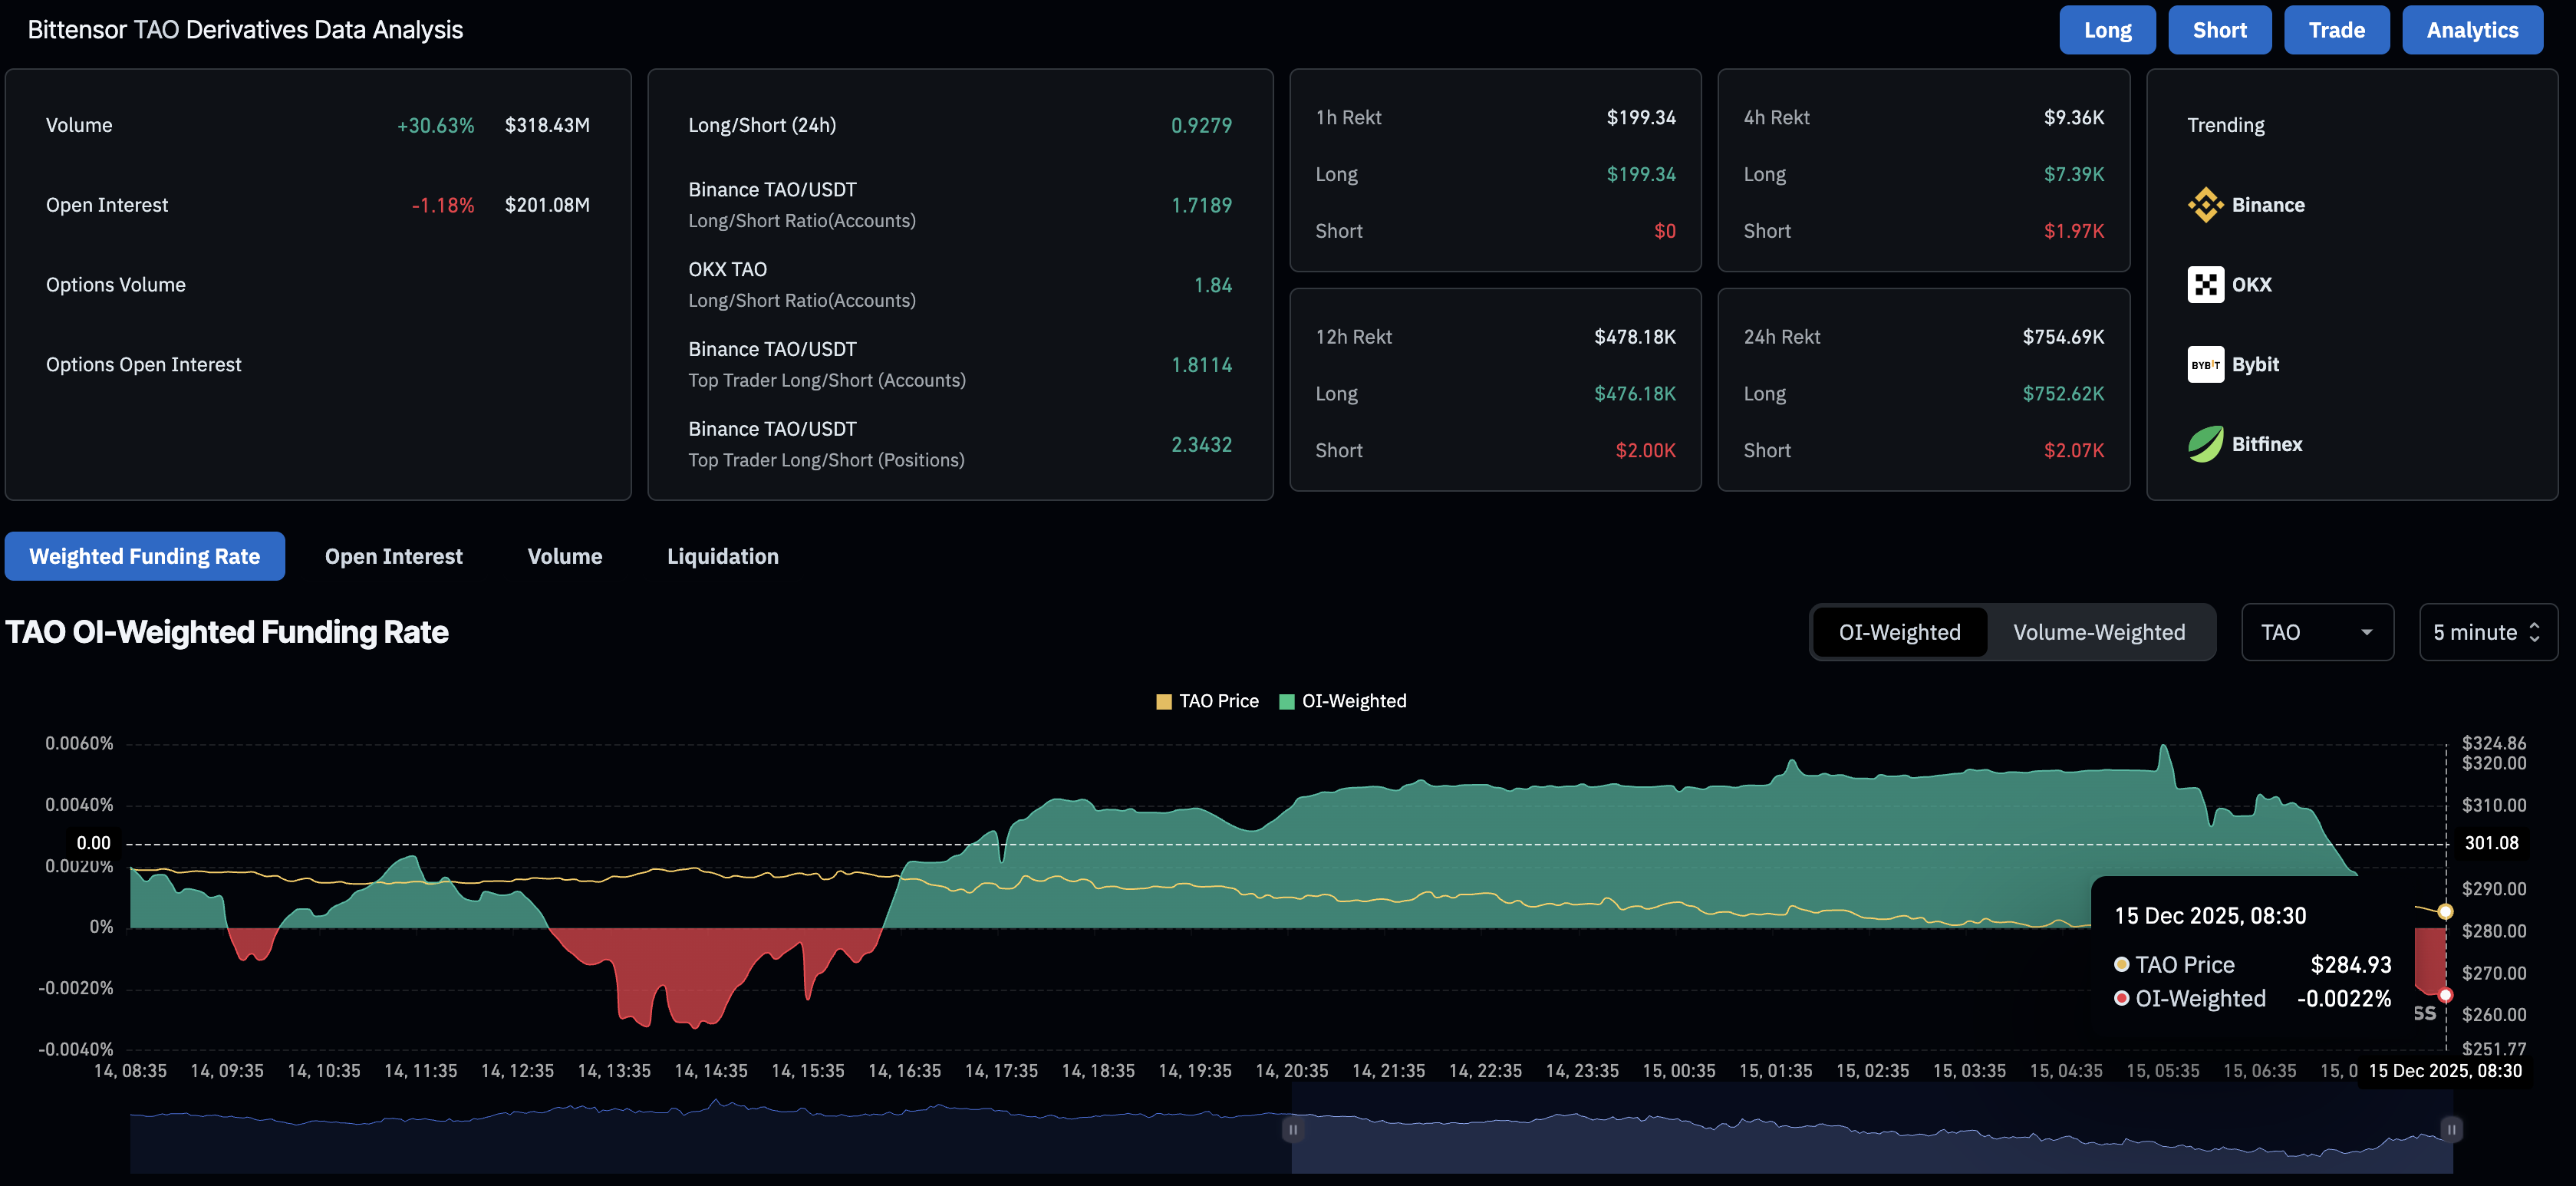
Task: Enable the OI-Weighted mode
Action: click(x=1899, y=632)
